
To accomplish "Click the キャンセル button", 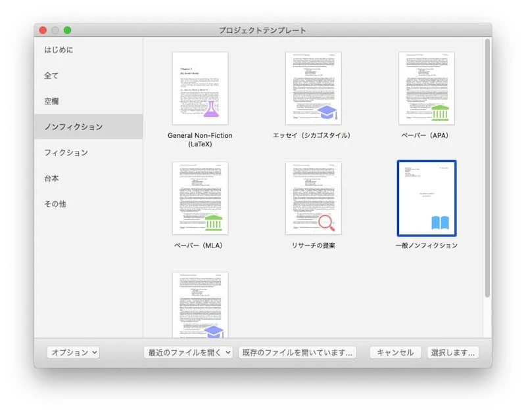I will coord(395,353).
